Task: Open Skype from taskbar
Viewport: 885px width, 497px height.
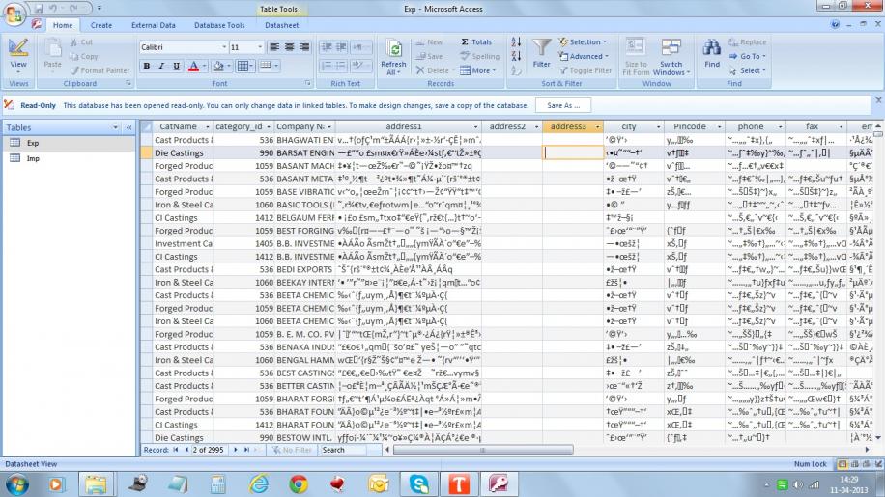Action: [418, 484]
